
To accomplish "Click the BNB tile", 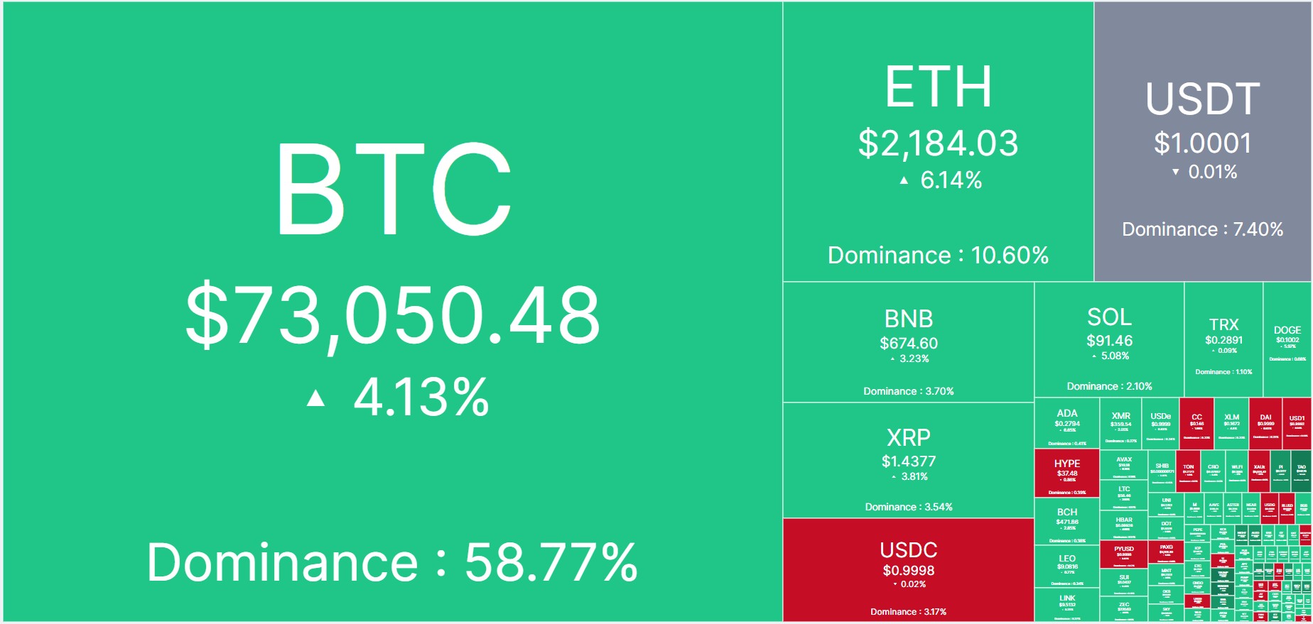I will (908, 342).
